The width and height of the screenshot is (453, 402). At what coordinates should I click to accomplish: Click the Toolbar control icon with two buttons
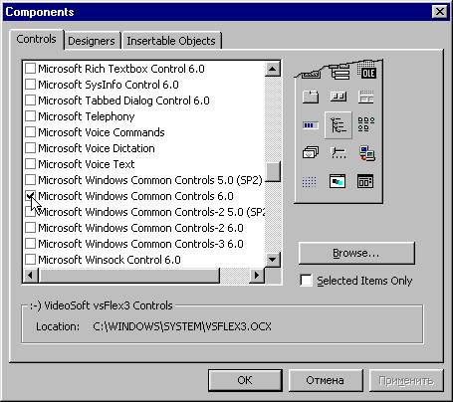point(339,97)
